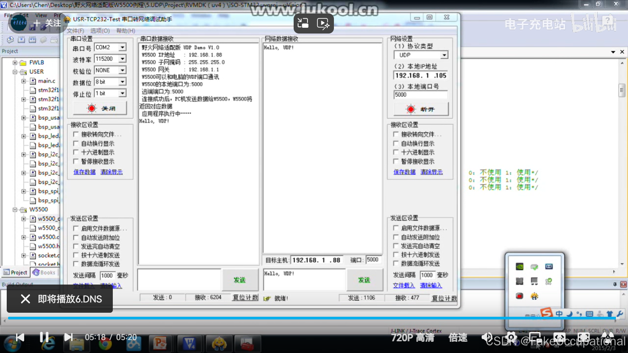Enable network 十六进制显示 checkbox
Screen dimensions: 628x353
coord(396,153)
